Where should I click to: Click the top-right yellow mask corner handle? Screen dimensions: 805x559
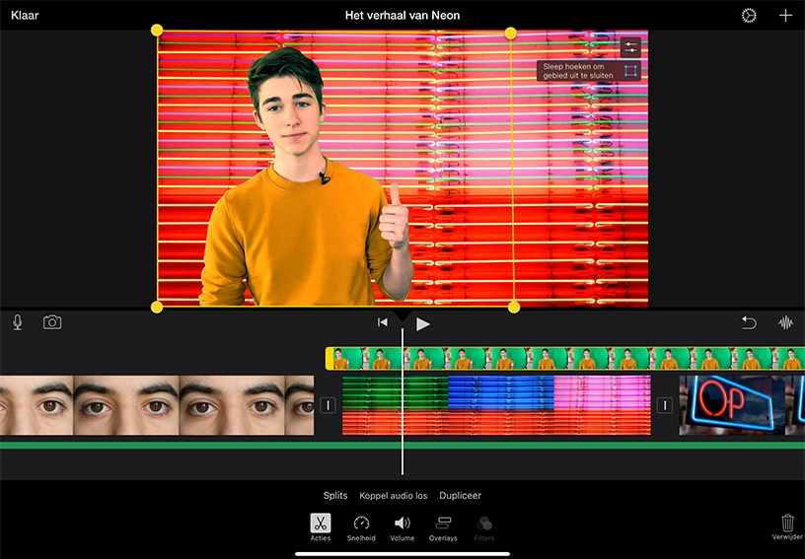click(510, 34)
